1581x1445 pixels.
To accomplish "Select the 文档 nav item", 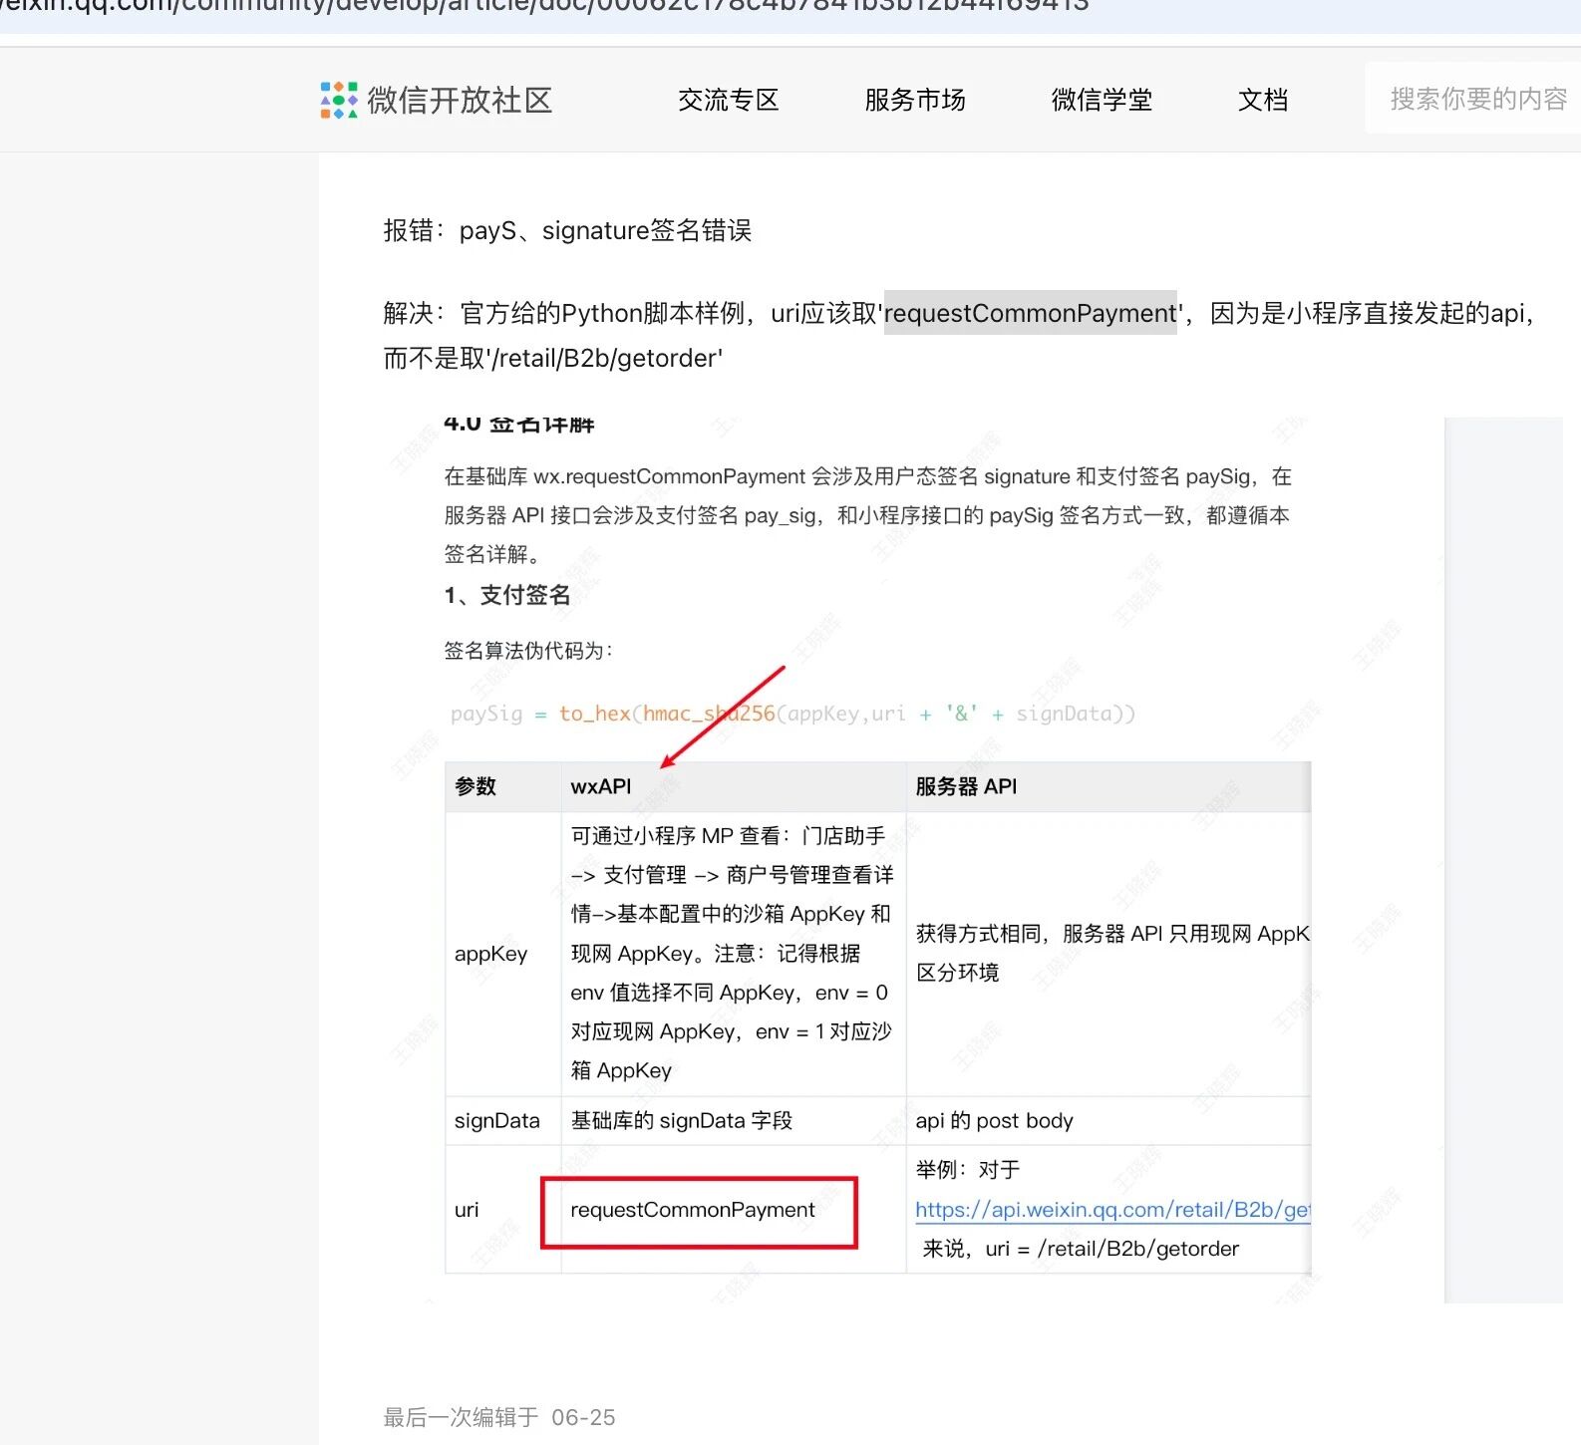I will pyautogui.click(x=1263, y=100).
